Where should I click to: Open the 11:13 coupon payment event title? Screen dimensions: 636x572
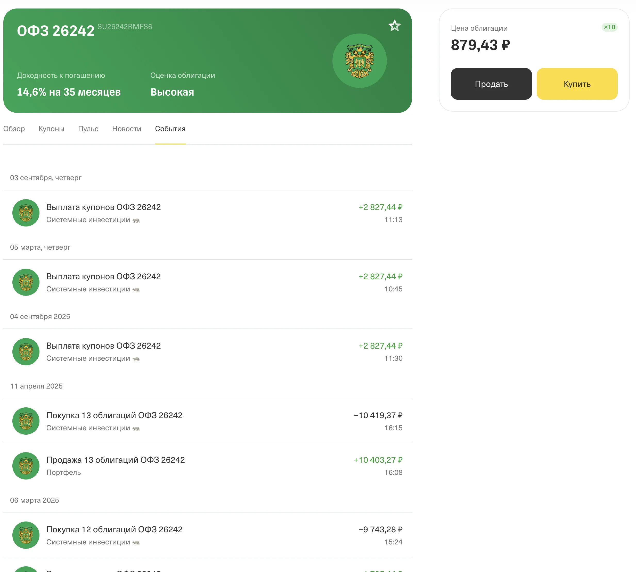point(103,207)
